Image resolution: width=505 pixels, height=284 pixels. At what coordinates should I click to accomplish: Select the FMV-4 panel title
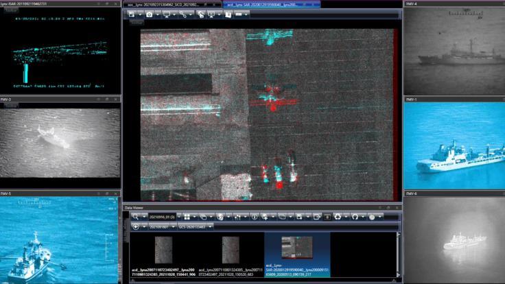[x=411, y=4]
